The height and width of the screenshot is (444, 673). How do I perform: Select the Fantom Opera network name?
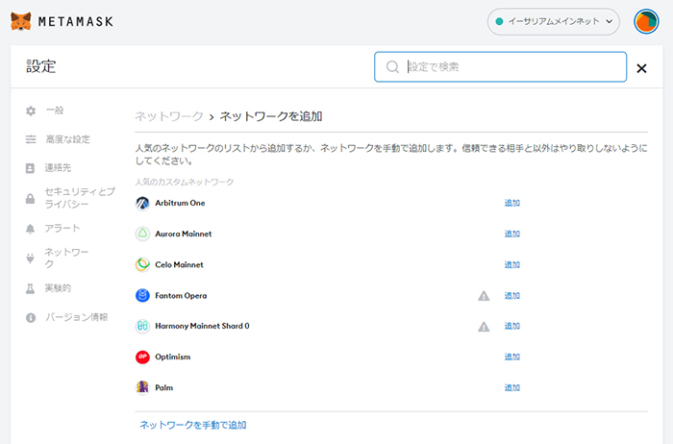181,296
